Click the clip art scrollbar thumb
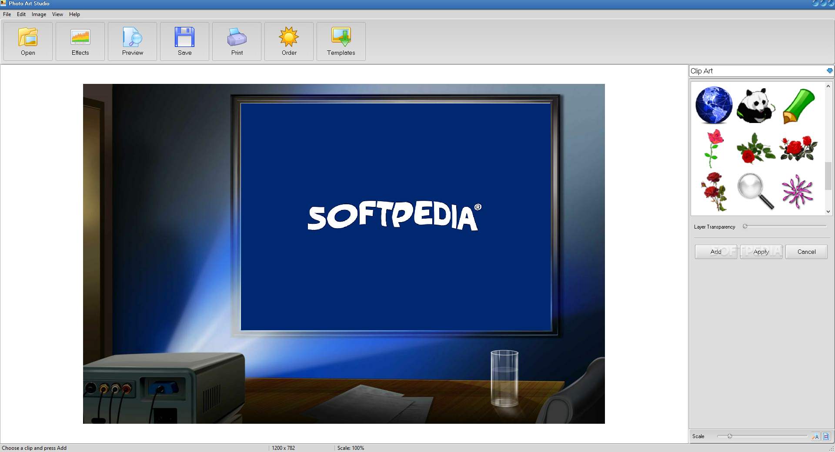 [x=828, y=176]
